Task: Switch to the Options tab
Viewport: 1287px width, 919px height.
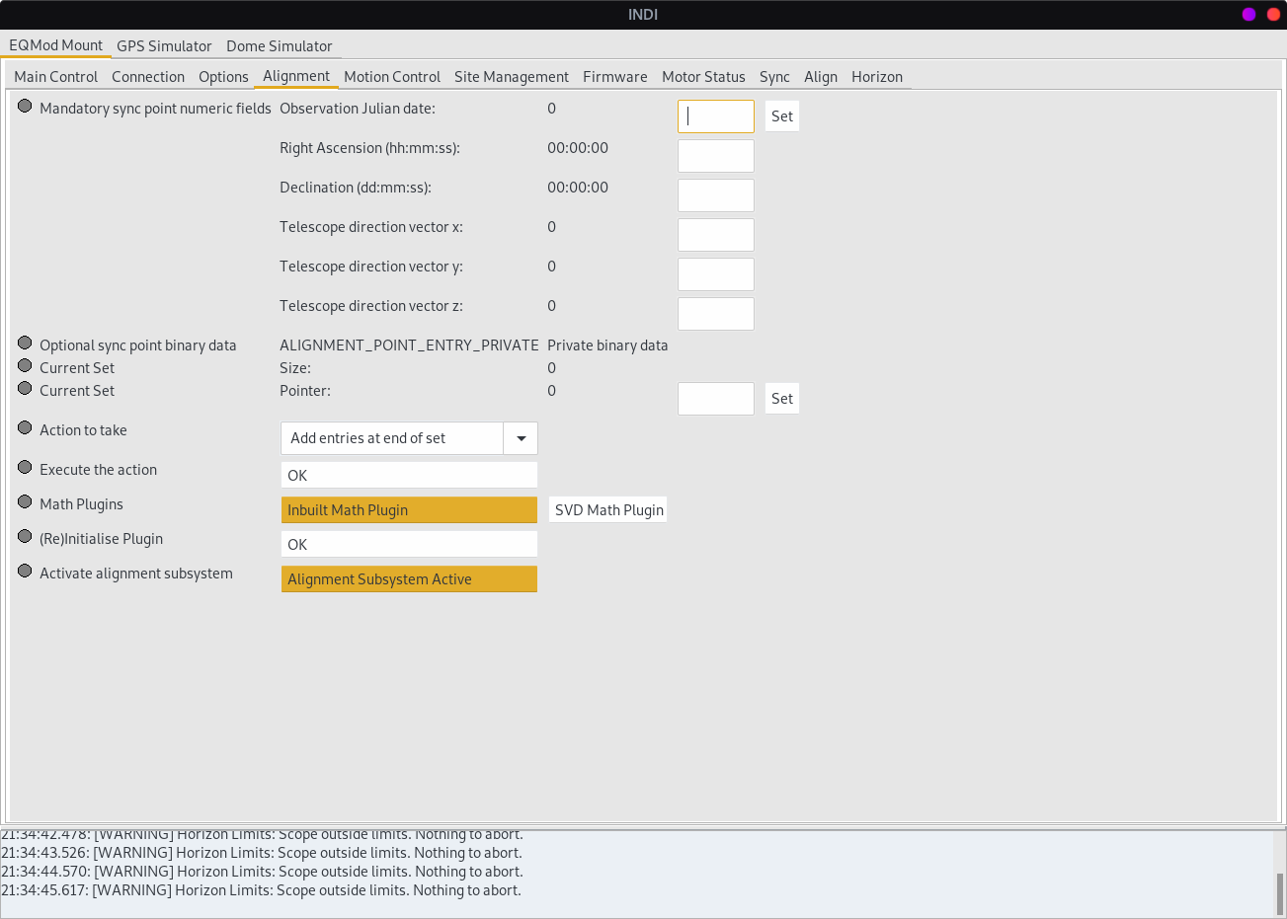Action: point(223,77)
